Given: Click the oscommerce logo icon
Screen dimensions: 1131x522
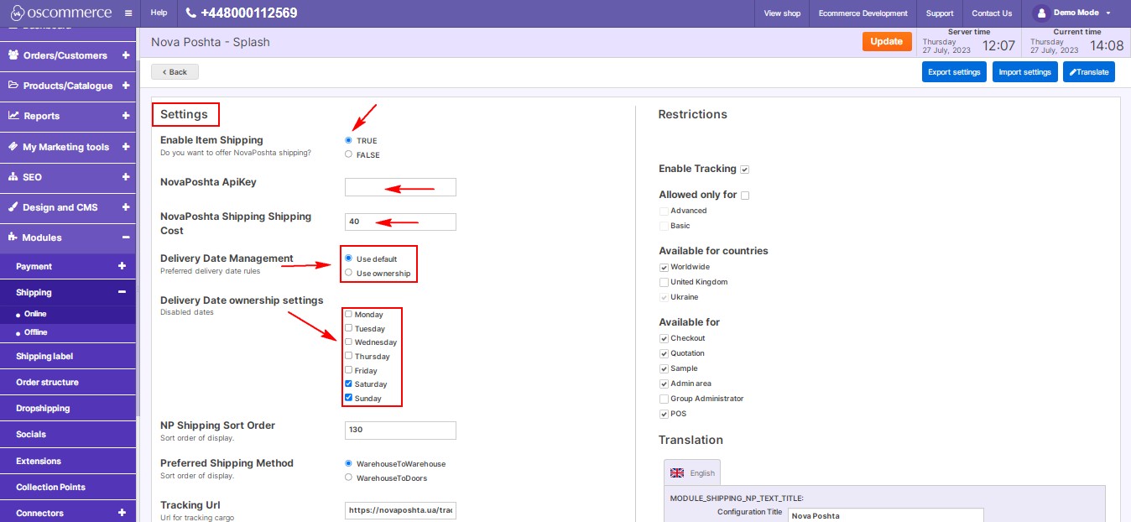Looking at the screenshot, I should pyautogui.click(x=16, y=13).
